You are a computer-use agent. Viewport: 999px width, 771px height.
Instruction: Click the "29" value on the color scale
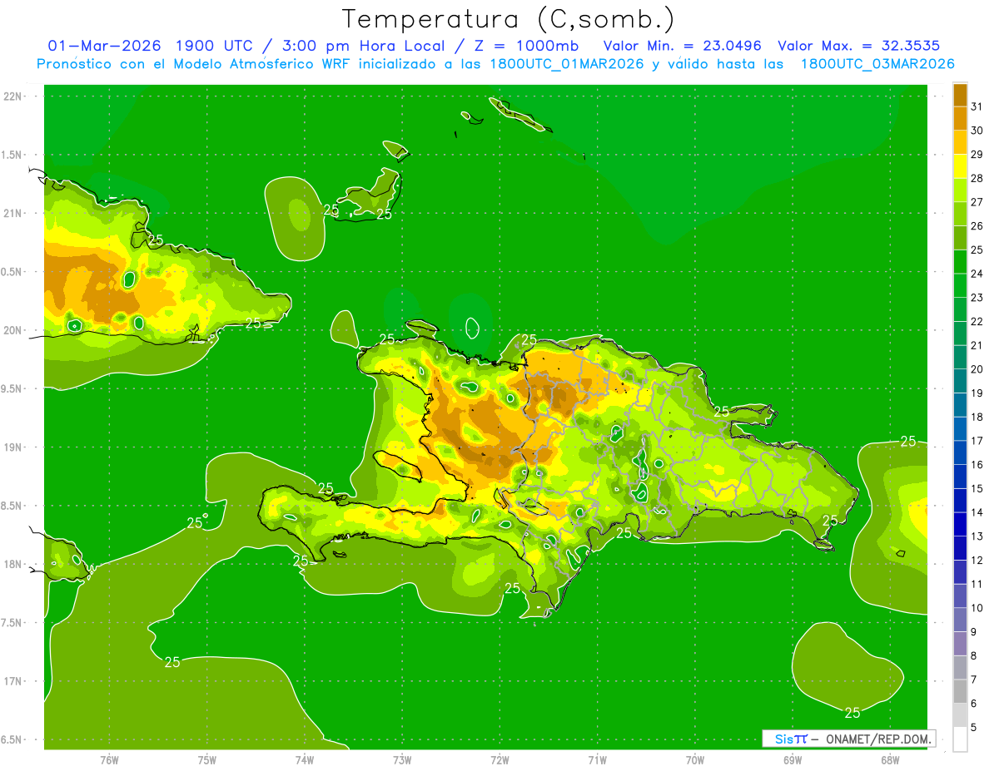pos(977,155)
